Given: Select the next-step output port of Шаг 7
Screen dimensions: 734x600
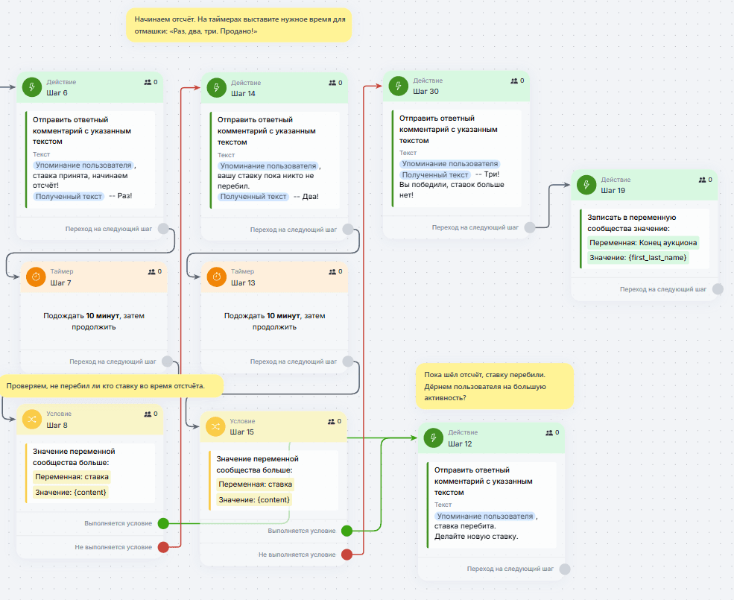Looking at the screenshot, I should 167,361.
